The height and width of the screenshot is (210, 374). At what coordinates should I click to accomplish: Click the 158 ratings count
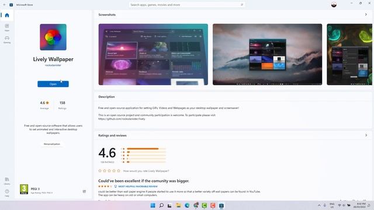63,105
